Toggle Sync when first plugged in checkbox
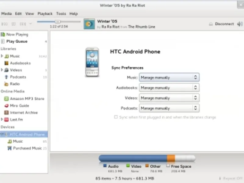 pyautogui.click(x=116, y=117)
